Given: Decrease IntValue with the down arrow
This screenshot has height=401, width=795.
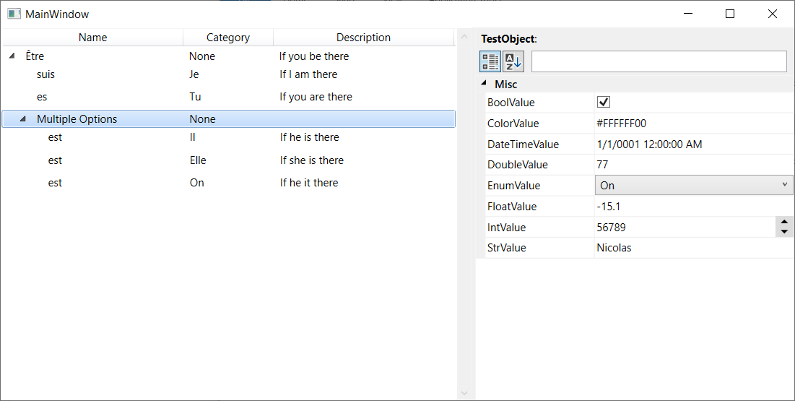Looking at the screenshot, I should coord(784,232).
